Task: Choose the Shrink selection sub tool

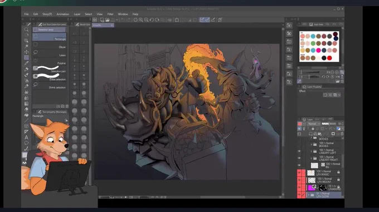Action: [x=49, y=85]
